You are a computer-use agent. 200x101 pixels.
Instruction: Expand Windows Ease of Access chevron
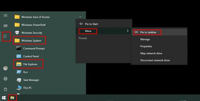(80, 17)
